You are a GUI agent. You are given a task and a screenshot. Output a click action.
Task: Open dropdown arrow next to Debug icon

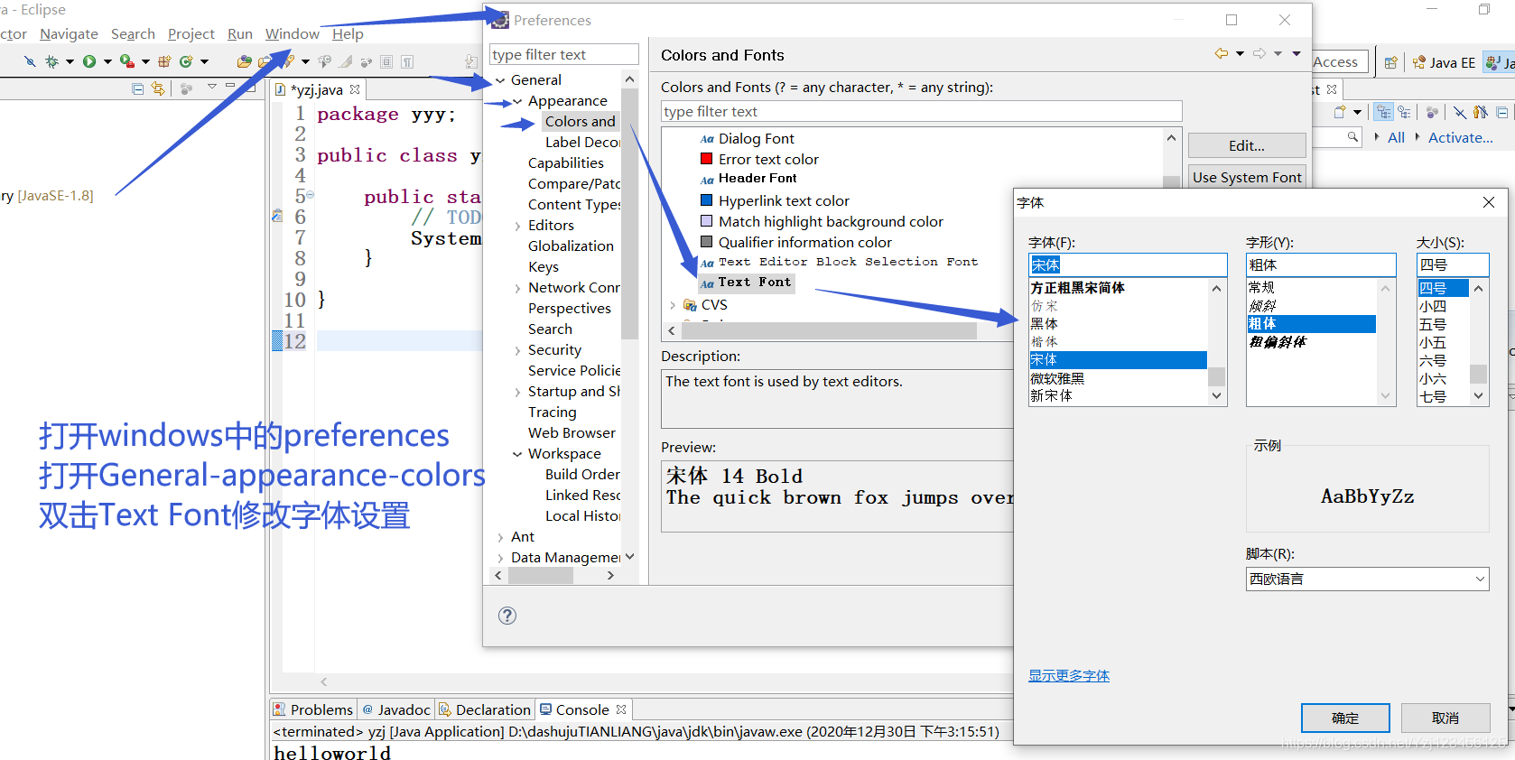point(70,61)
